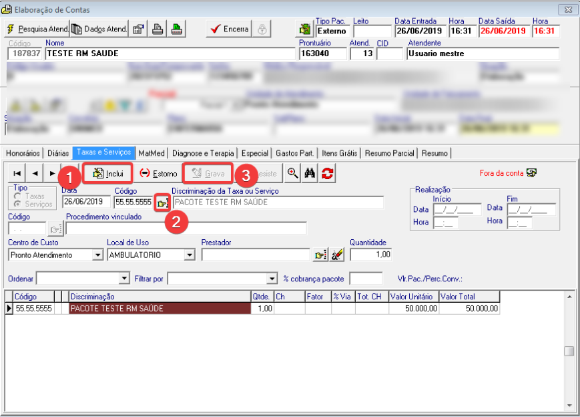The width and height of the screenshot is (580, 417).
Task: Click the Código column header
Action: click(x=33, y=297)
